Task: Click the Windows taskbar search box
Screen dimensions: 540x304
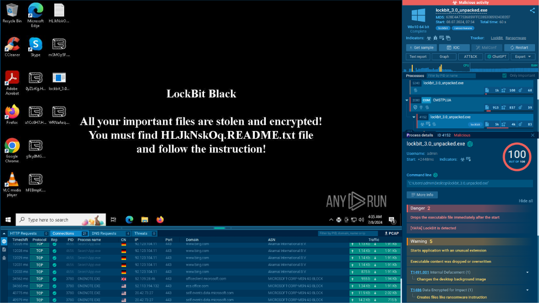Action: [x=61, y=219]
